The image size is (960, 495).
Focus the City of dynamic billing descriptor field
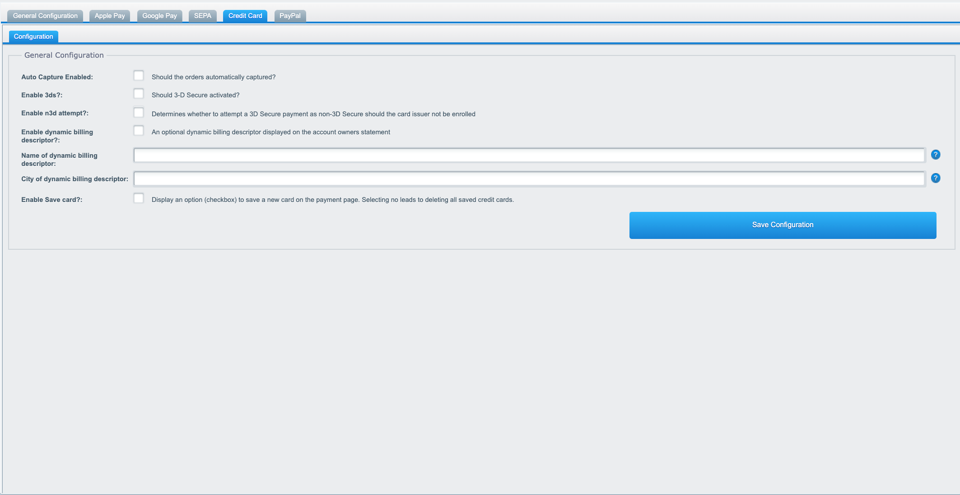pos(529,179)
